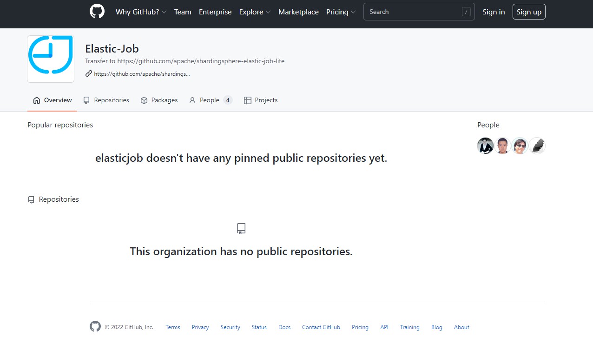Image resolution: width=593 pixels, height=364 pixels.
Task: Open Terms link in footer
Action: click(172, 327)
